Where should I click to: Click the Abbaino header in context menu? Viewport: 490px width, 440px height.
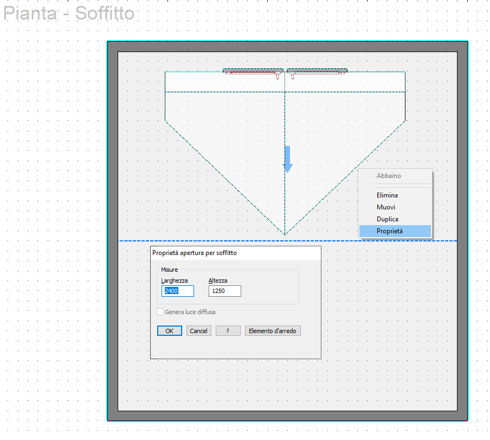[389, 176]
